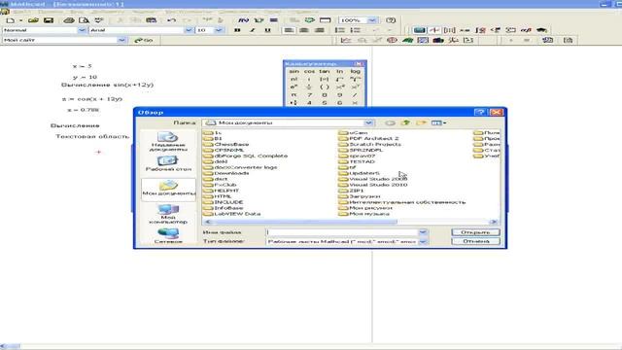Expand the Мой сайт address dropdown
The height and width of the screenshot is (350, 622).
[x=121, y=40]
